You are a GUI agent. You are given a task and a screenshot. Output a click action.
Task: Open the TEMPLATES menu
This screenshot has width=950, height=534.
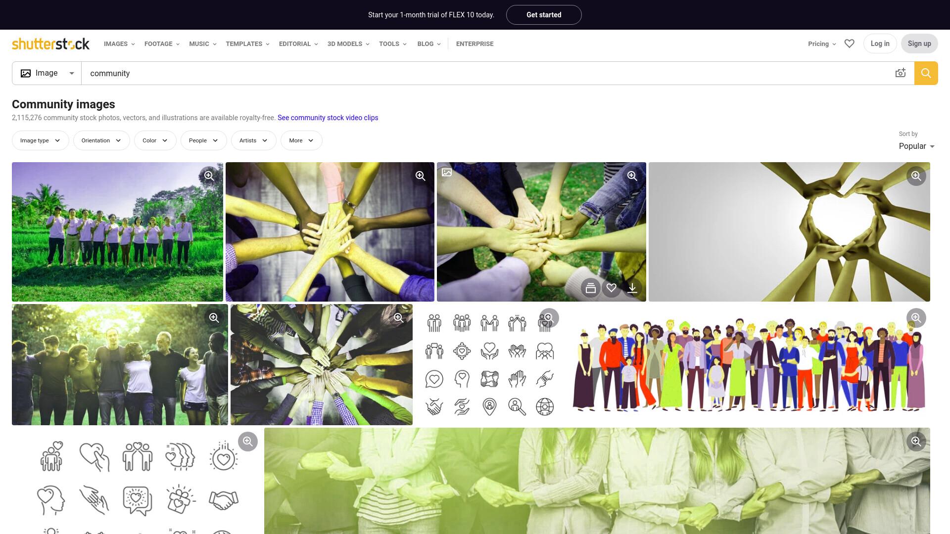coord(248,44)
